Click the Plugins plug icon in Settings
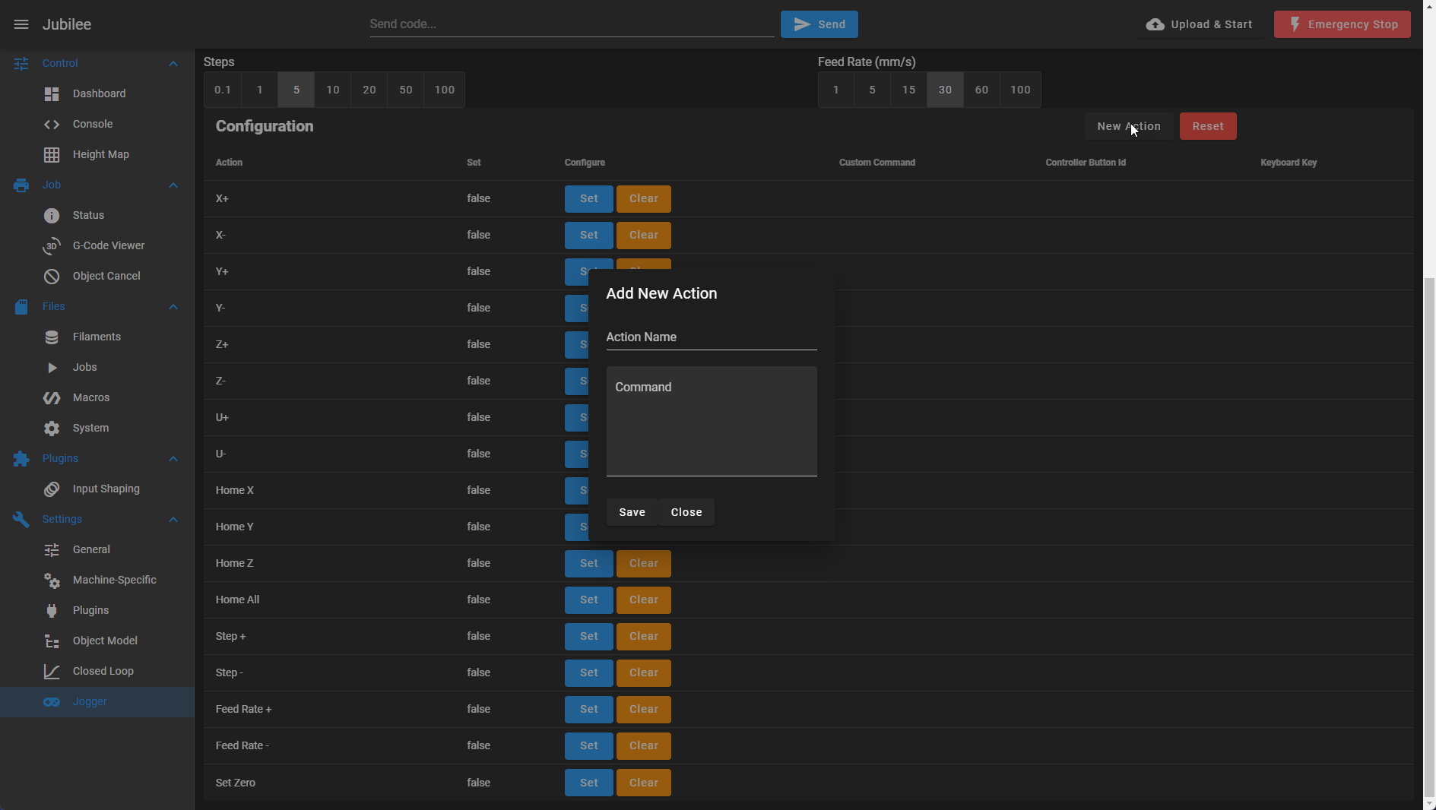 52,610
